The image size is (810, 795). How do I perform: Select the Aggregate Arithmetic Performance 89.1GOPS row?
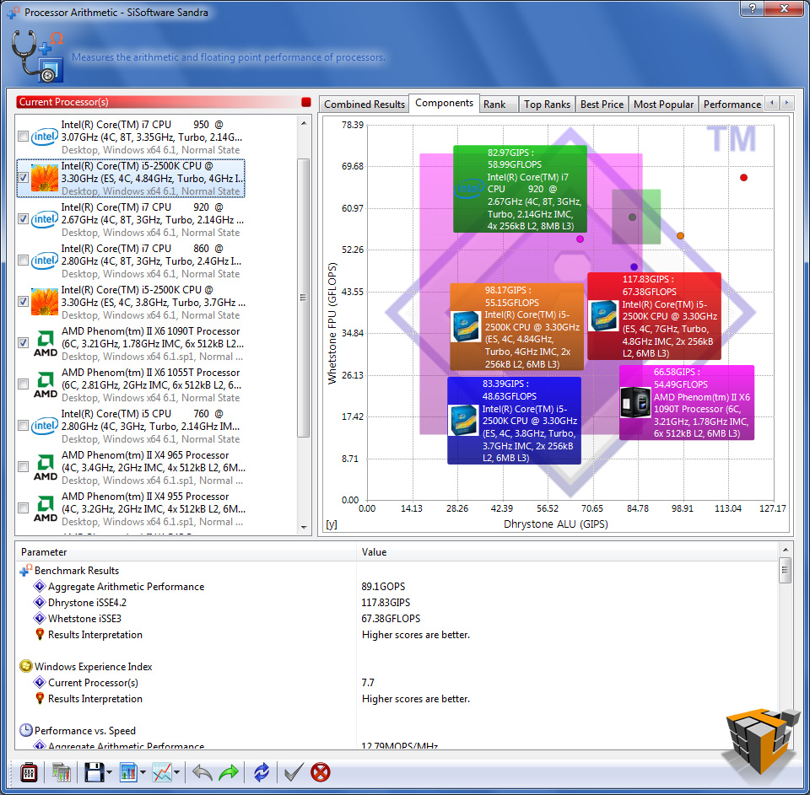397,587
